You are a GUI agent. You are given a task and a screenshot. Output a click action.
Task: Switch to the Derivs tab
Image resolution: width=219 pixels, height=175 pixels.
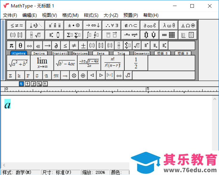pyautogui.click(x=39, y=53)
